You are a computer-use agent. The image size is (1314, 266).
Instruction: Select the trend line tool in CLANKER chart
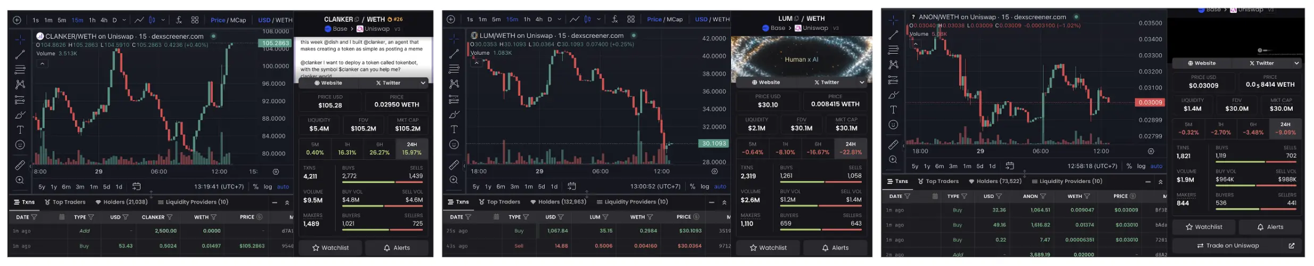click(x=20, y=54)
